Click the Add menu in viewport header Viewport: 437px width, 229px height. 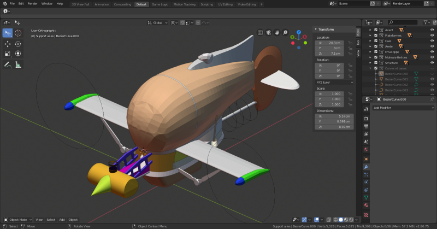tap(62, 220)
